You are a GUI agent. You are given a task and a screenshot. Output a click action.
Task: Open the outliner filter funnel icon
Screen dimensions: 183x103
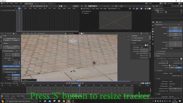point(178,6)
